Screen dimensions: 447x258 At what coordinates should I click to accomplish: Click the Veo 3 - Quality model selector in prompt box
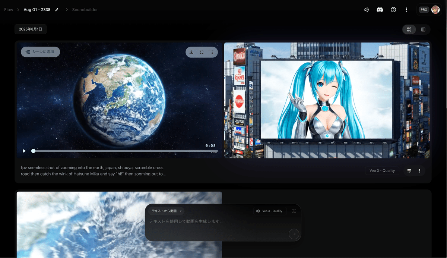coord(270,211)
